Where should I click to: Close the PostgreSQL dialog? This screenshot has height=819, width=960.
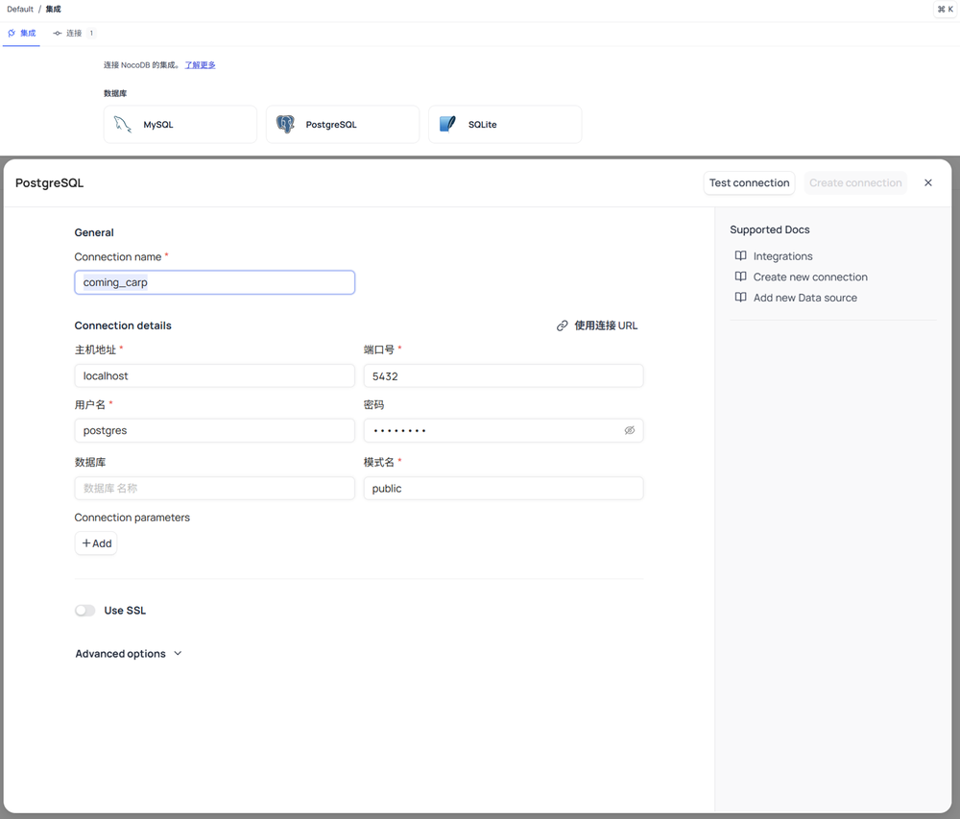point(928,183)
